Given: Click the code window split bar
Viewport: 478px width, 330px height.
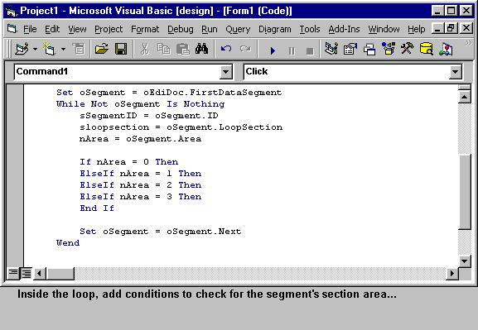Looking at the screenshot, I should [x=464, y=88].
